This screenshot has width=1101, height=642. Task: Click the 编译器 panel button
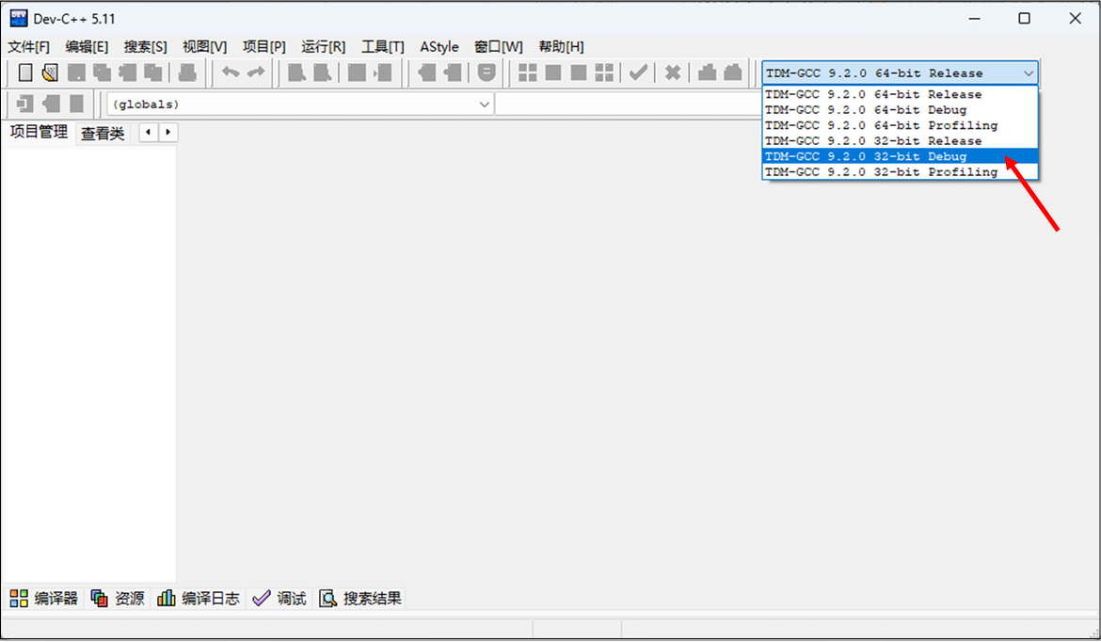[x=43, y=598]
